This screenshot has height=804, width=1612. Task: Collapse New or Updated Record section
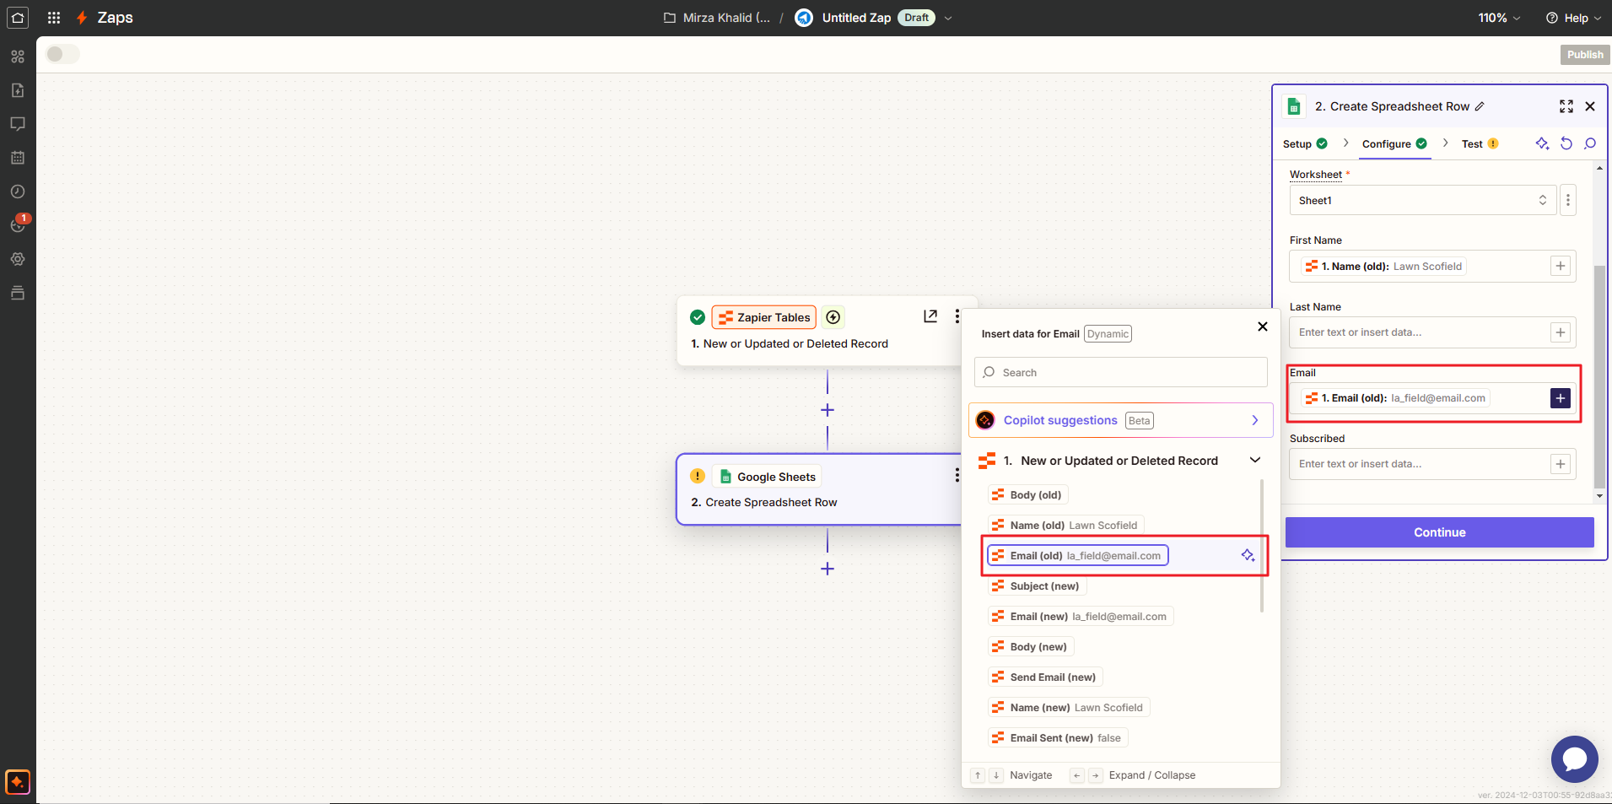click(x=1254, y=461)
